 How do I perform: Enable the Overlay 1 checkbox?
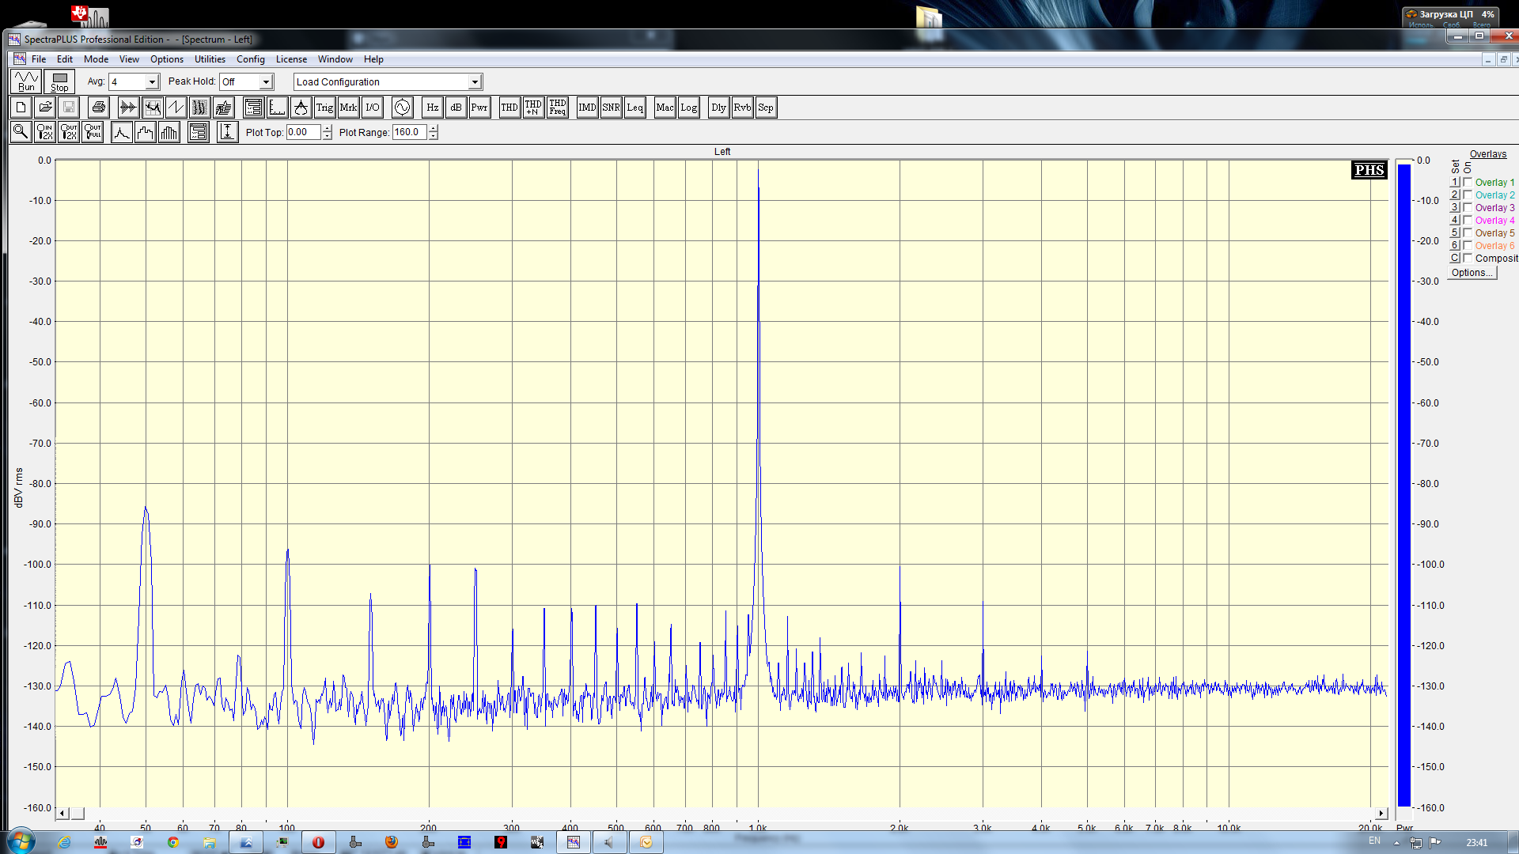[x=1468, y=182]
